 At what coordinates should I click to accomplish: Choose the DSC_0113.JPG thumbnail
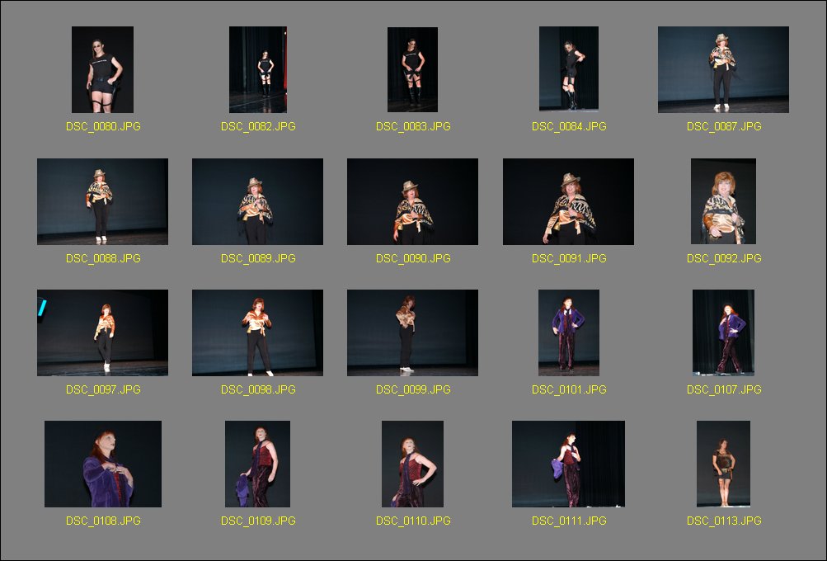[723, 464]
